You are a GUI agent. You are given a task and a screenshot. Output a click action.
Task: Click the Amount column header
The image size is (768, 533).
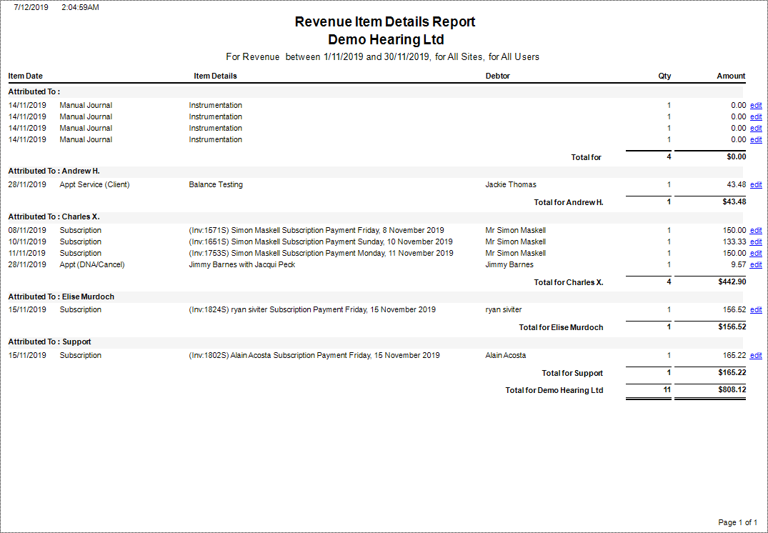[x=732, y=76]
